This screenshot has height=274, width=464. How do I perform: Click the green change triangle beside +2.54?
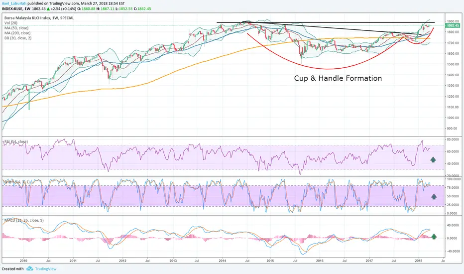pos(48,9)
